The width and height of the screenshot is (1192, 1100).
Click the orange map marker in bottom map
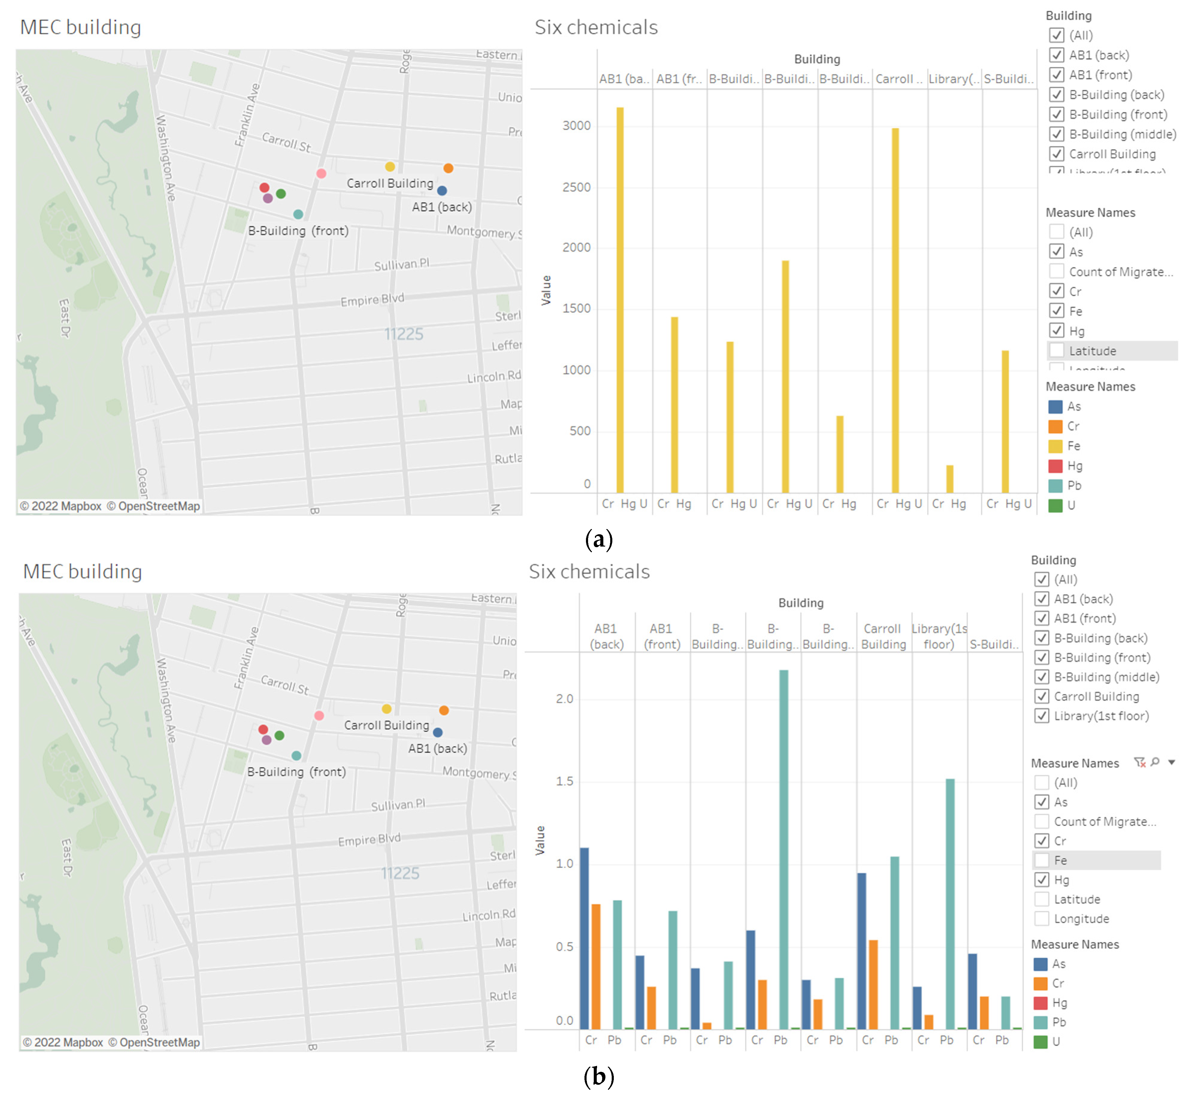pos(444,710)
